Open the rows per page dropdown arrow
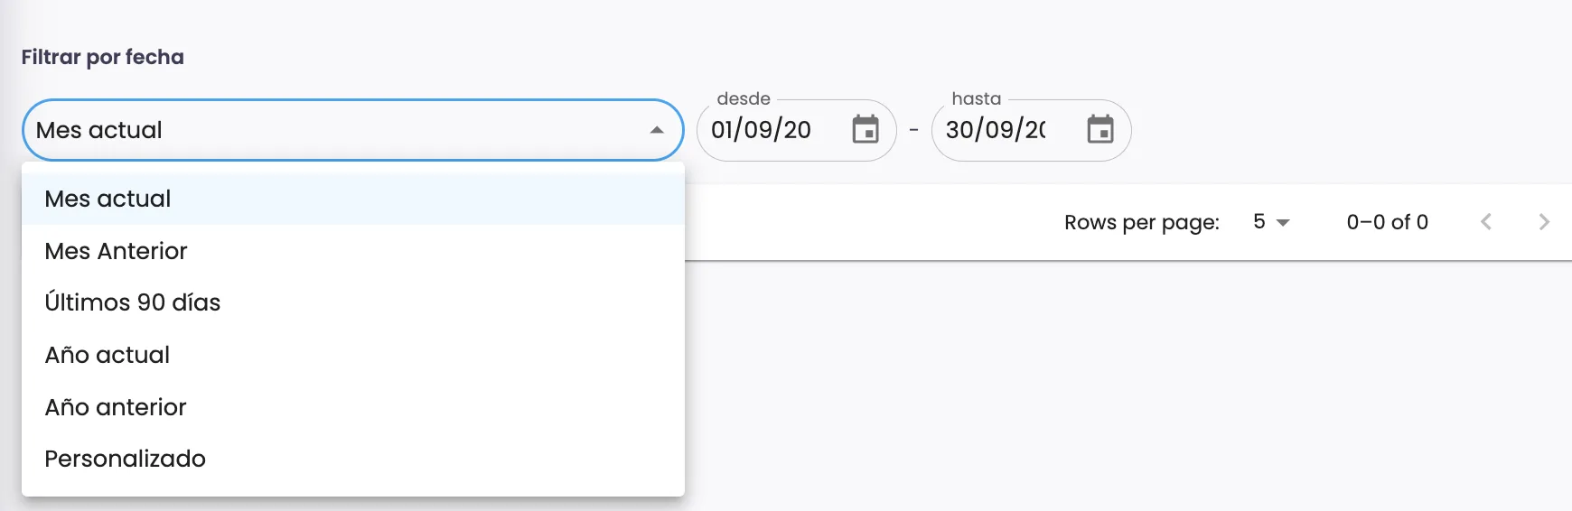Screen dimensions: 1572x511 [1283, 222]
